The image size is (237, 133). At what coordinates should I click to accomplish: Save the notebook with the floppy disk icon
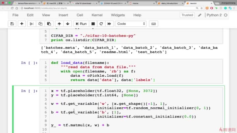(x=12, y=24)
